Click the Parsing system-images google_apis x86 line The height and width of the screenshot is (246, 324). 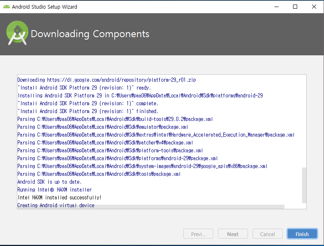click(x=142, y=166)
